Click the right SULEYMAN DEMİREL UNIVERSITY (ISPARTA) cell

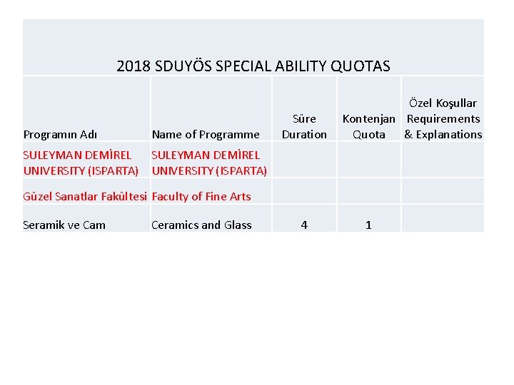click(x=211, y=160)
